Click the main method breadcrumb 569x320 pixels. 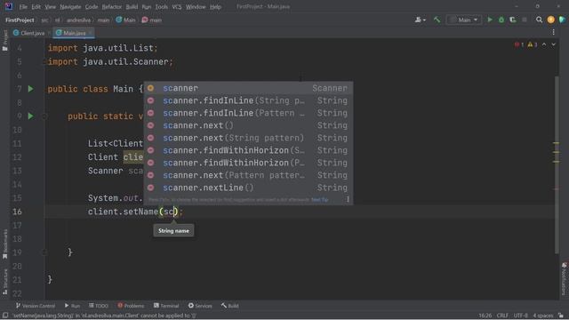(x=152, y=20)
